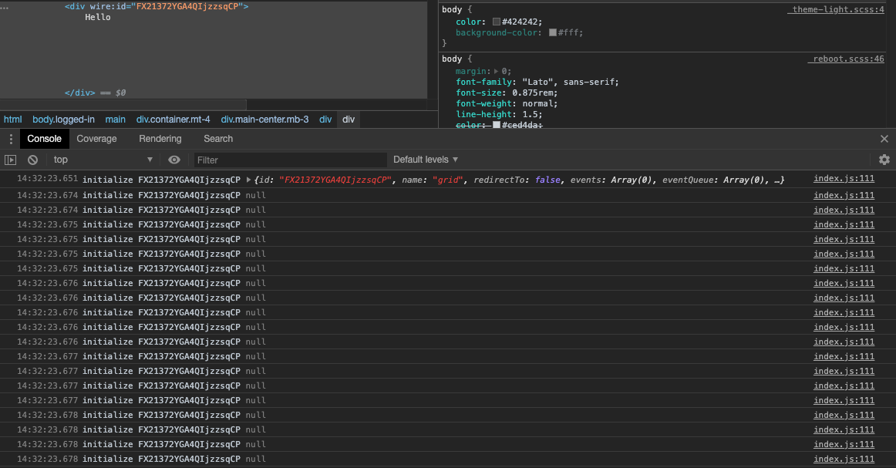The width and height of the screenshot is (896, 468).
Task: Switch to the Coverage tab
Action: 96,139
